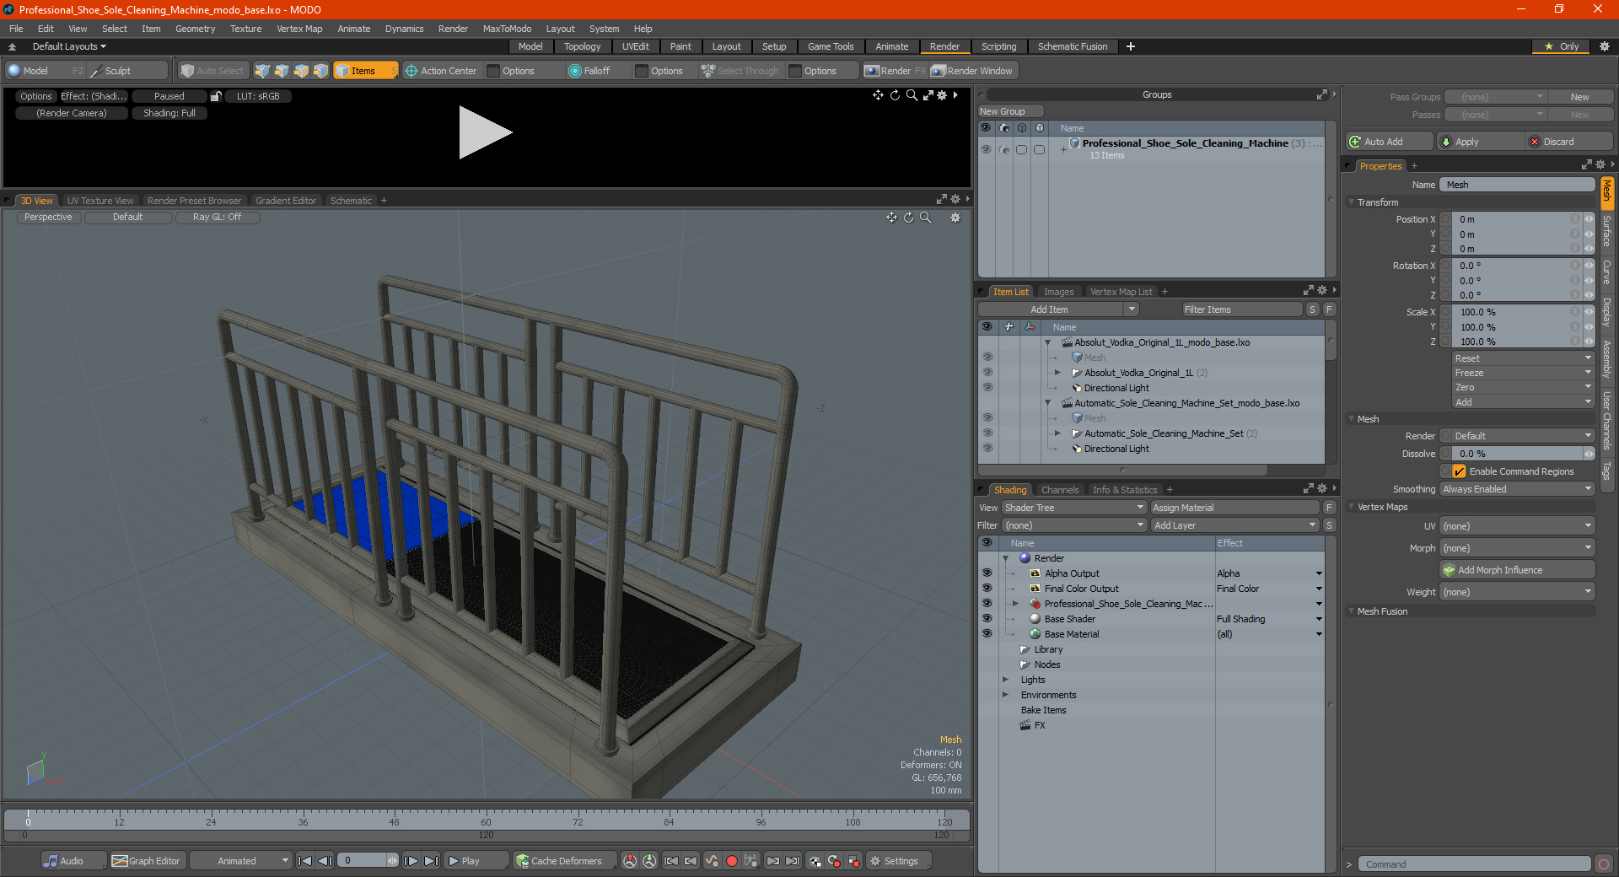Zoom icon in 3D viewport corner
The image size is (1619, 877).
(925, 218)
